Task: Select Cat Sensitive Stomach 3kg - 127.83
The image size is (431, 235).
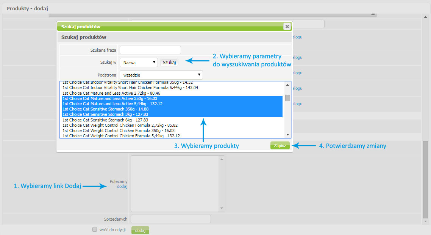Action: (x=172, y=115)
